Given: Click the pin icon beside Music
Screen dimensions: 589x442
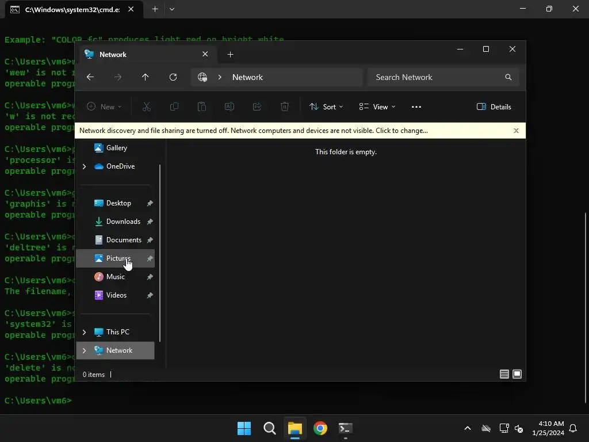Looking at the screenshot, I should click(150, 277).
